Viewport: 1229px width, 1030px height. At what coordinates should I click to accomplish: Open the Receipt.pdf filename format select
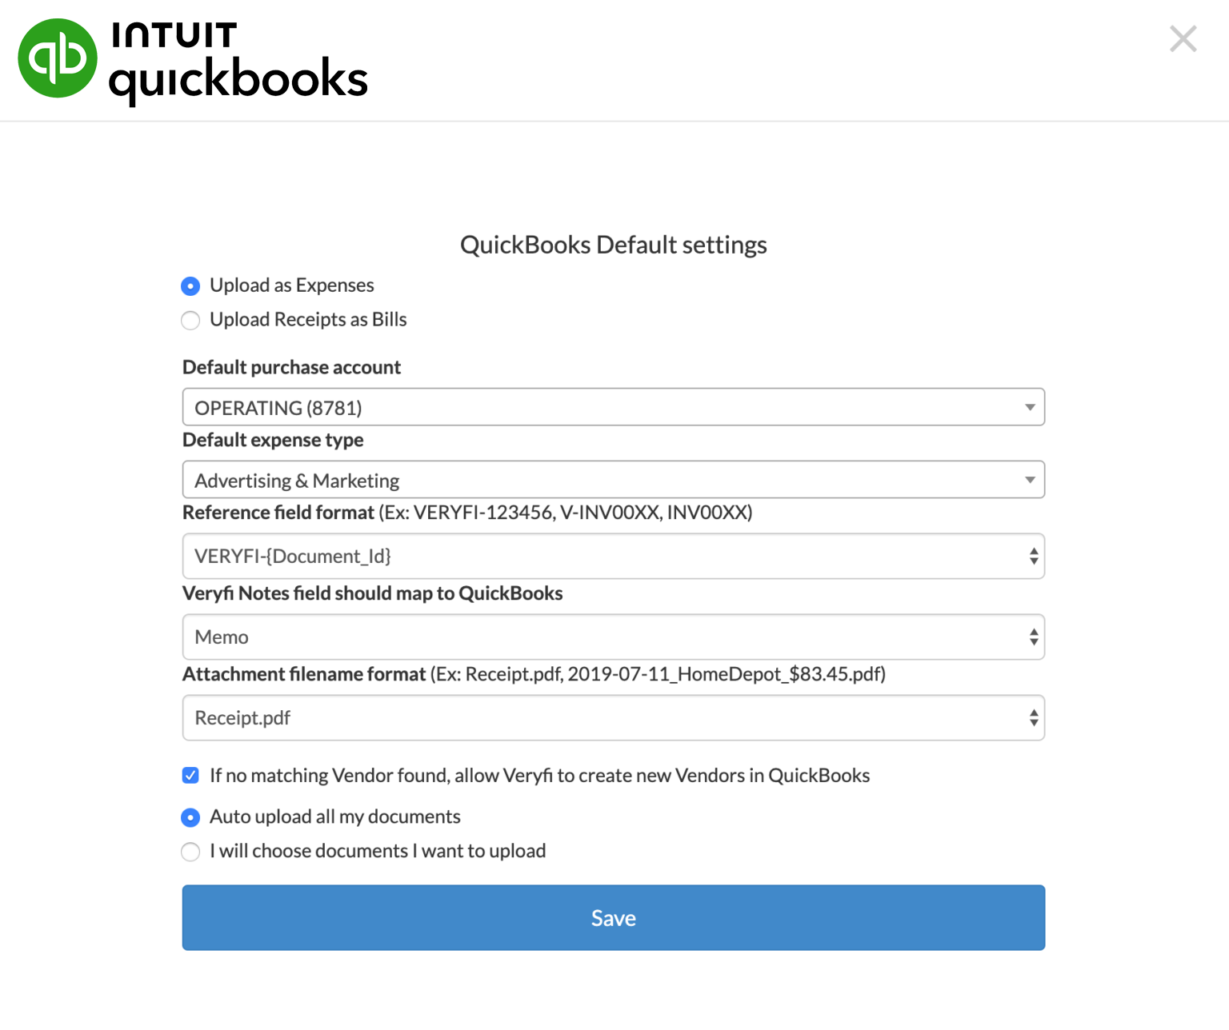click(x=600, y=717)
